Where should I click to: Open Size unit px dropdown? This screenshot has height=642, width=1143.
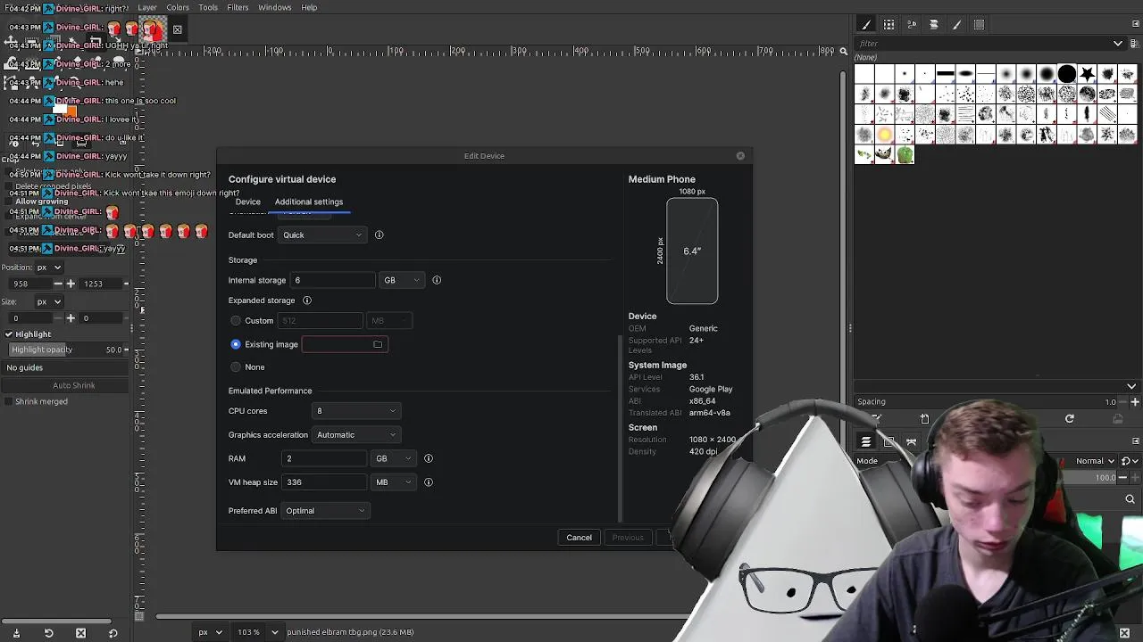pyautogui.click(x=48, y=301)
